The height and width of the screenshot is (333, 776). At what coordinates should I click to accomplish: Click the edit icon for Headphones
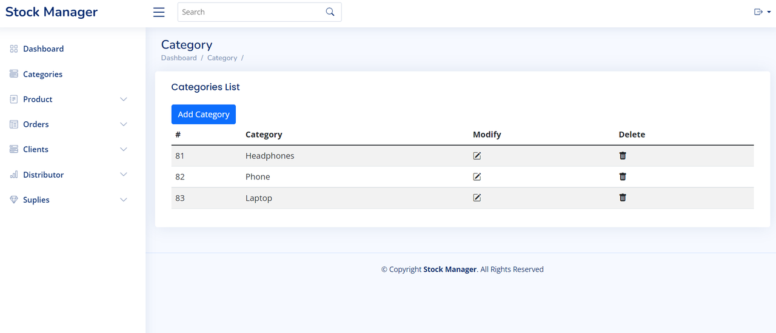tap(477, 156)
